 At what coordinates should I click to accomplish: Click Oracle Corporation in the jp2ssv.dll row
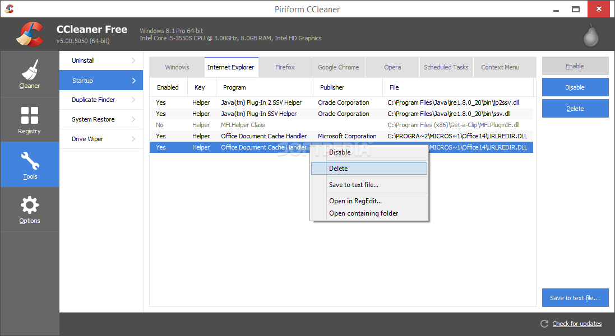pos(344,102)
